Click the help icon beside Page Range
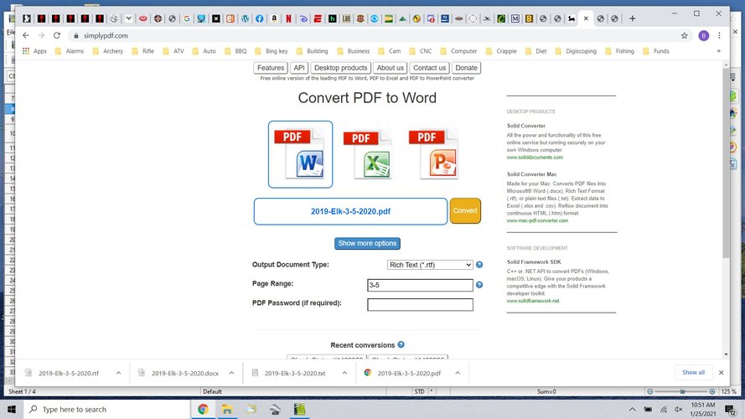 479,285
